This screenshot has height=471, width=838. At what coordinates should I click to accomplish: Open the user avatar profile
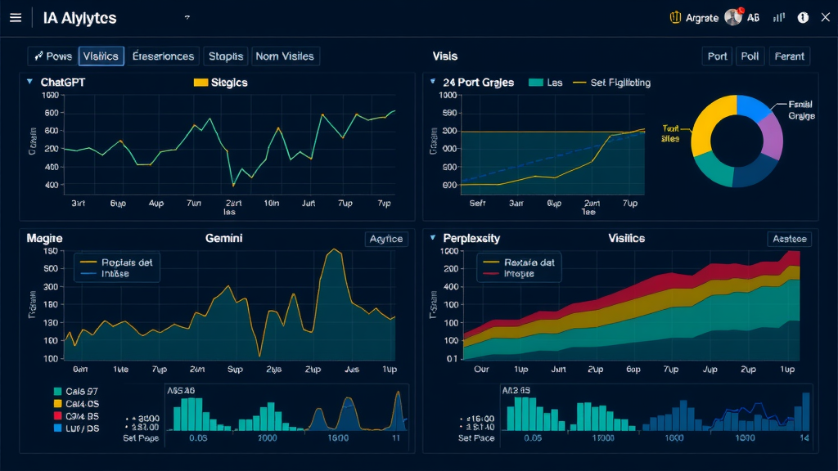tap(732, 17)
